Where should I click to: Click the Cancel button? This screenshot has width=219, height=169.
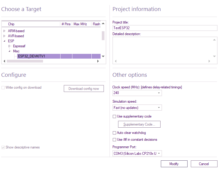tap(204, 164)
